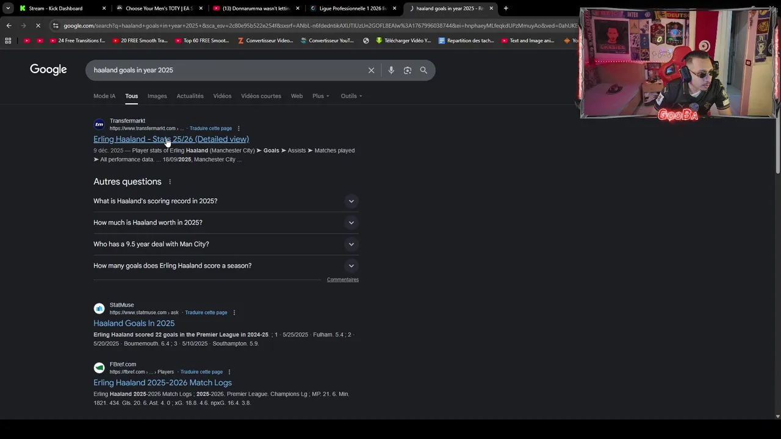
Task: Click the StatMuse site favicon
Action: click(99, 309)
